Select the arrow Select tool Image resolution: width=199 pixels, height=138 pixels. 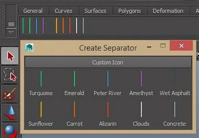(x=10, y=56)
